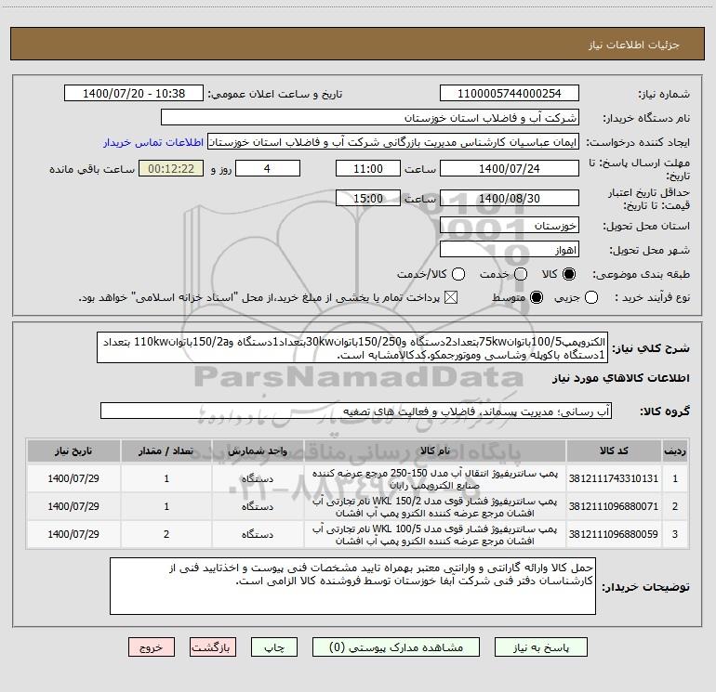The width and height of the screenshot is (716, 692).
Task: Click the بازگشت back button
Action: click(x=213, y=647)
